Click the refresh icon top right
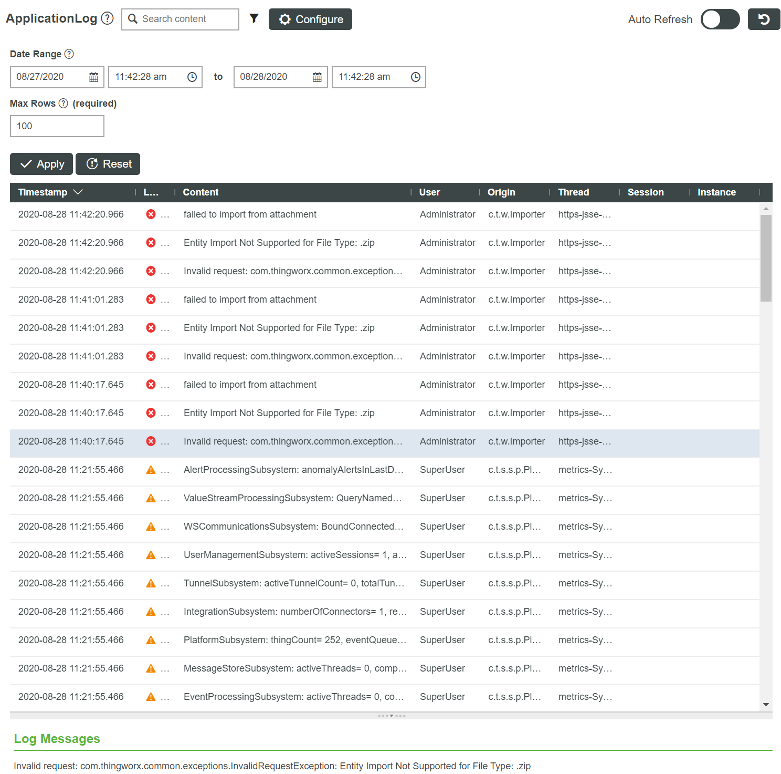 pyautogui.click(x=764, y=19)
